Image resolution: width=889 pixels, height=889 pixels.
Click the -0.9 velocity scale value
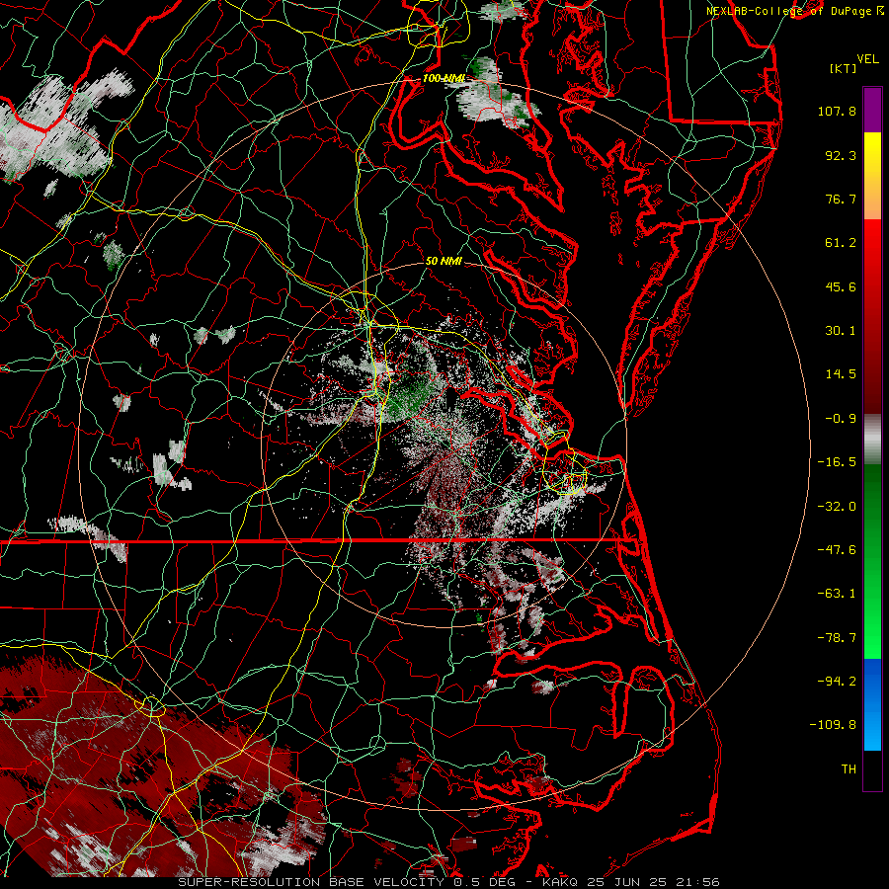(x=841, y=419)
